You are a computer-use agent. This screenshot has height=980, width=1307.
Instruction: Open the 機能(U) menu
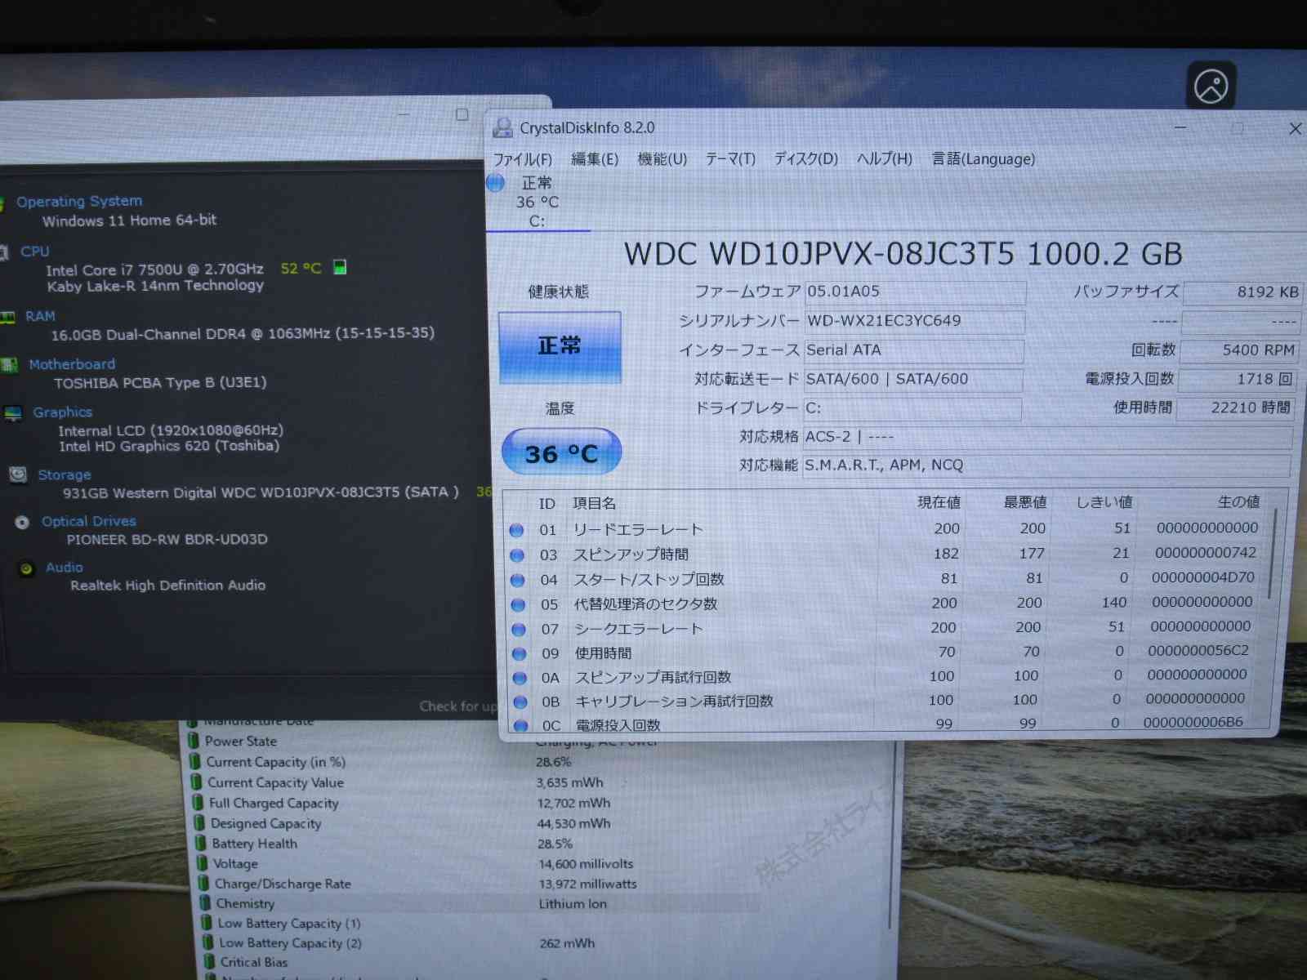point(662,159)
